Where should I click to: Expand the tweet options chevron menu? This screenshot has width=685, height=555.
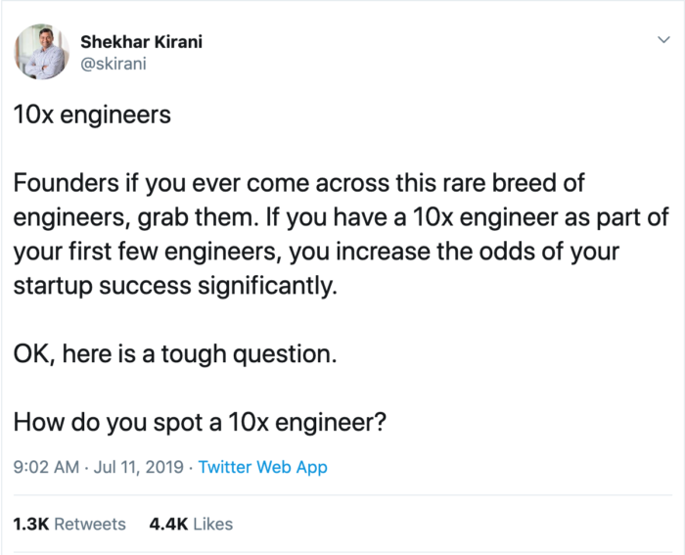click(663, 40)
